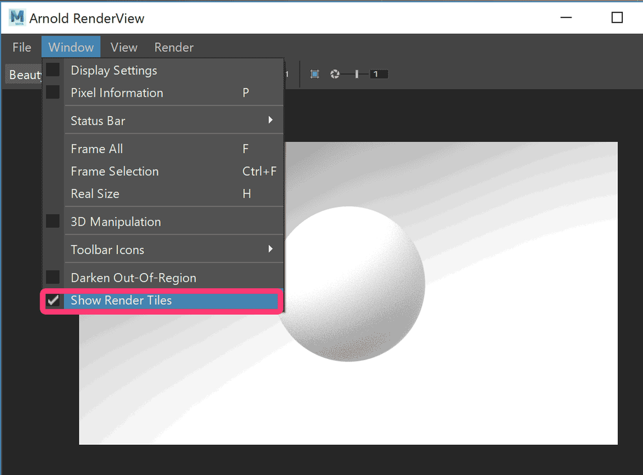
Task: Adjust the exposure slider handle
Action: [x=357, y=74]
